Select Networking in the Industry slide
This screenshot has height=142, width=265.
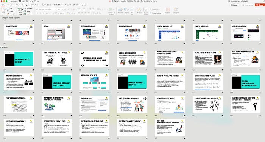[x=19, y=59]
